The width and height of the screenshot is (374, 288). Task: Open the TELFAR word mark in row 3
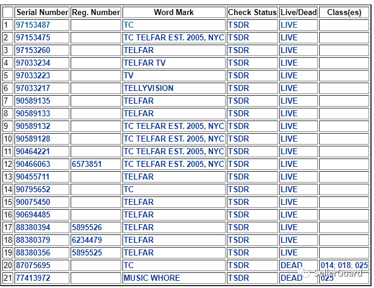(x=139, y=50)
